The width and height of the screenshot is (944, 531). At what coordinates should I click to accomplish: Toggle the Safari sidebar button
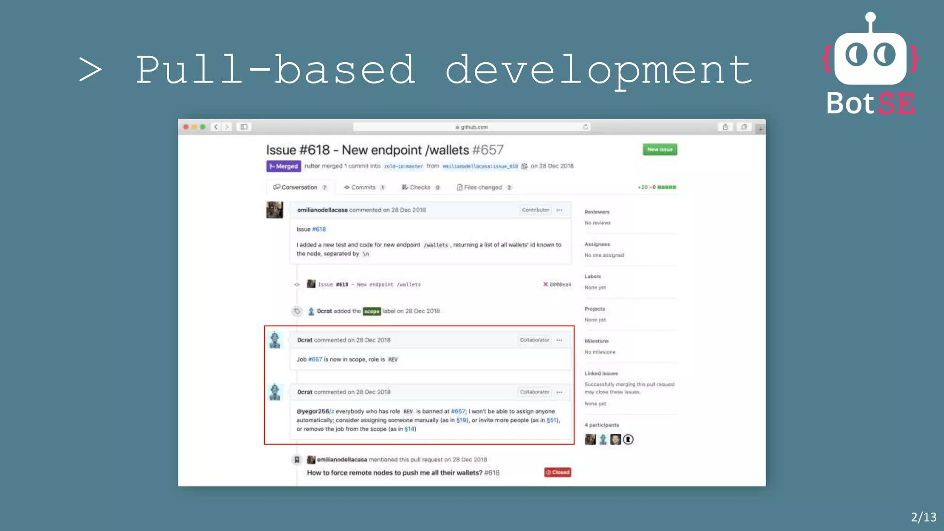click(244, 127)
